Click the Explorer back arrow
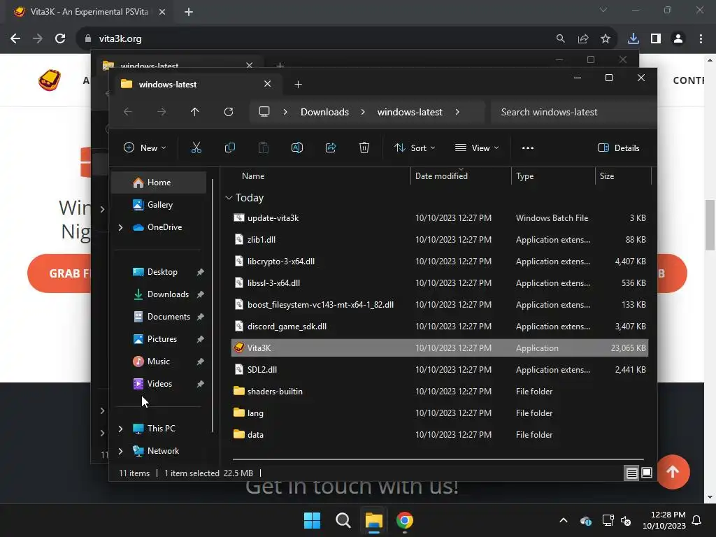This screenshot has width=716, height=537. point(128,112)
